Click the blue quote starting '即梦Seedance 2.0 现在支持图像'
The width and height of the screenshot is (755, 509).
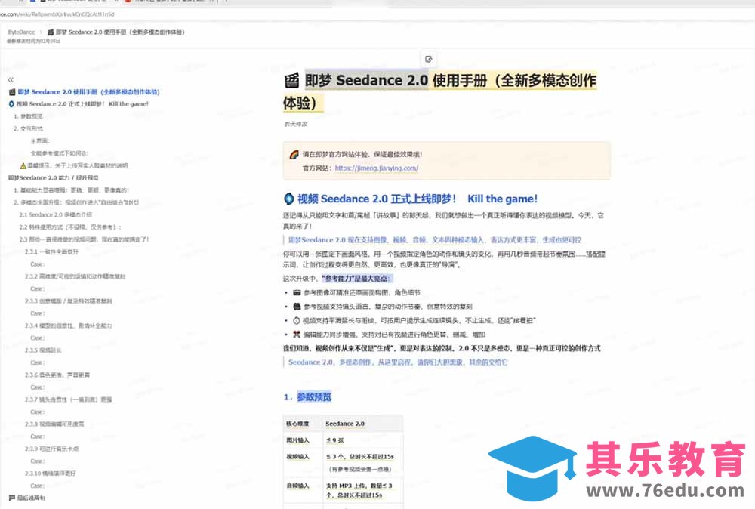(435, 239)
